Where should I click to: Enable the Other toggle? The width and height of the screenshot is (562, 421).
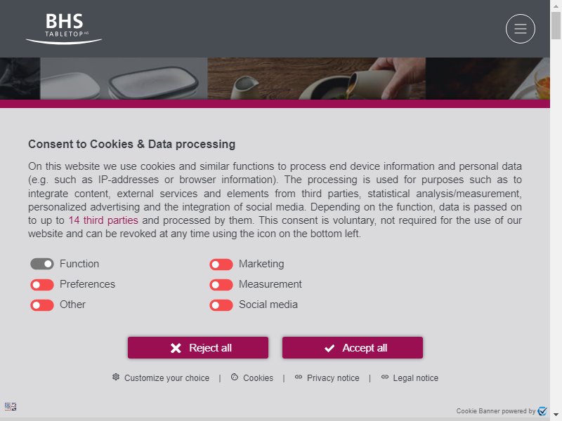(42, 305)
